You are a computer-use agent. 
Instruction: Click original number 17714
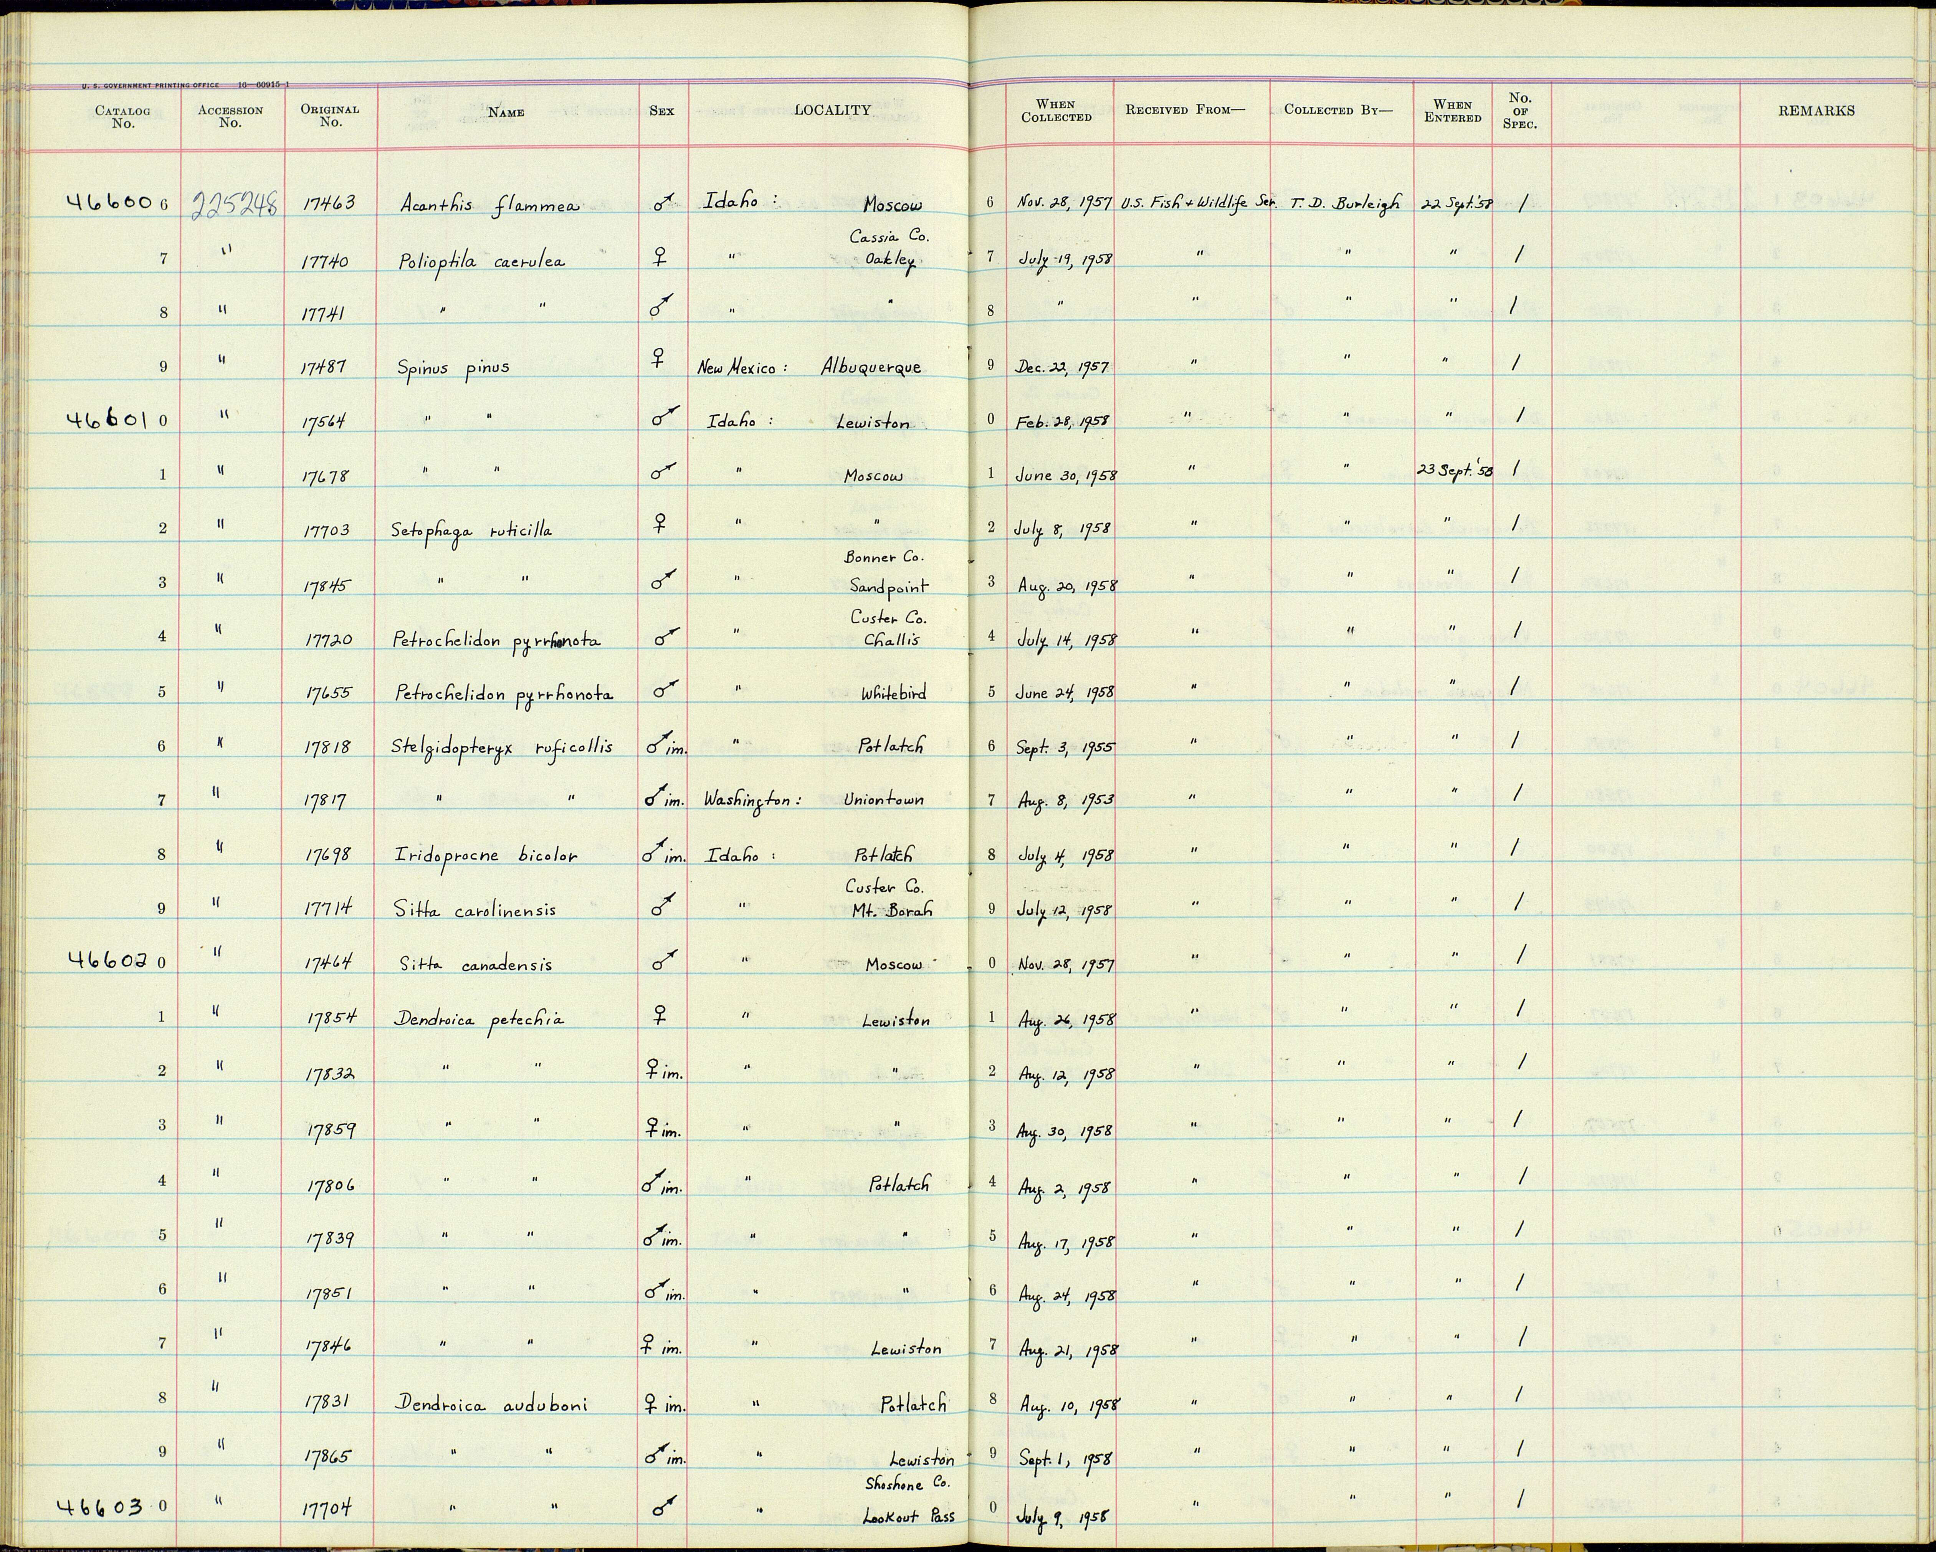(x=329, y=908)
